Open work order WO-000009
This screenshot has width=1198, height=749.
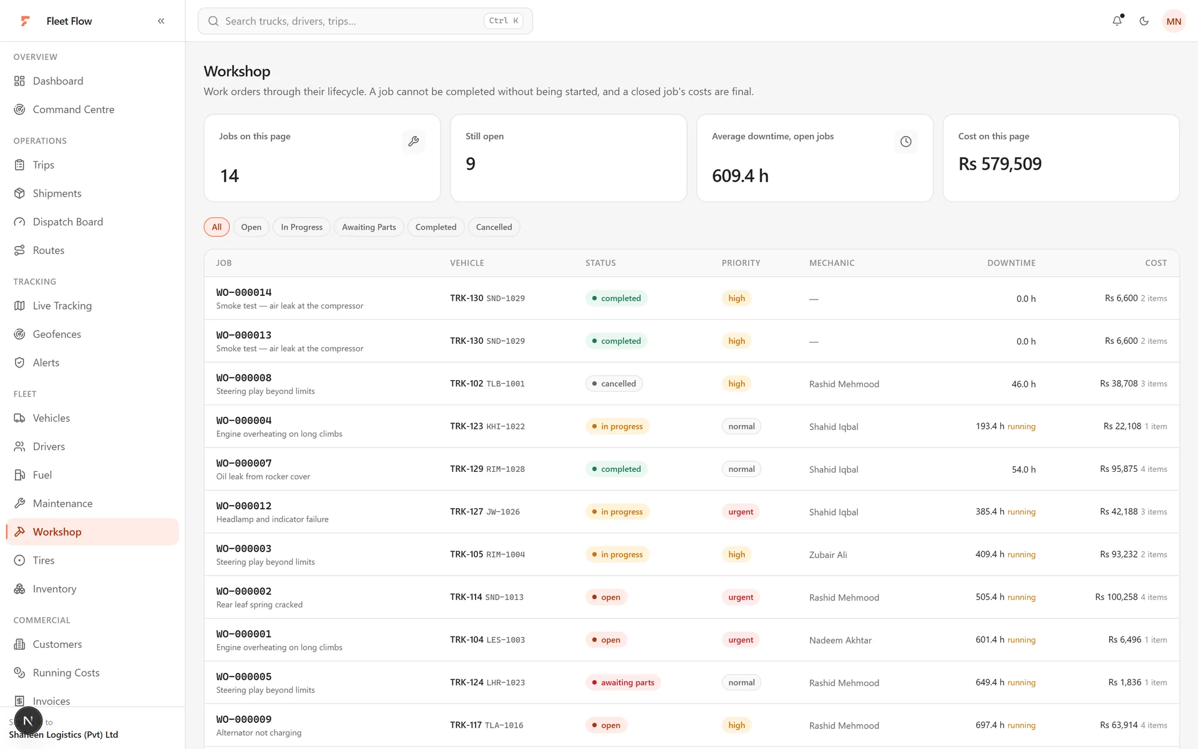tap(244, 720)
